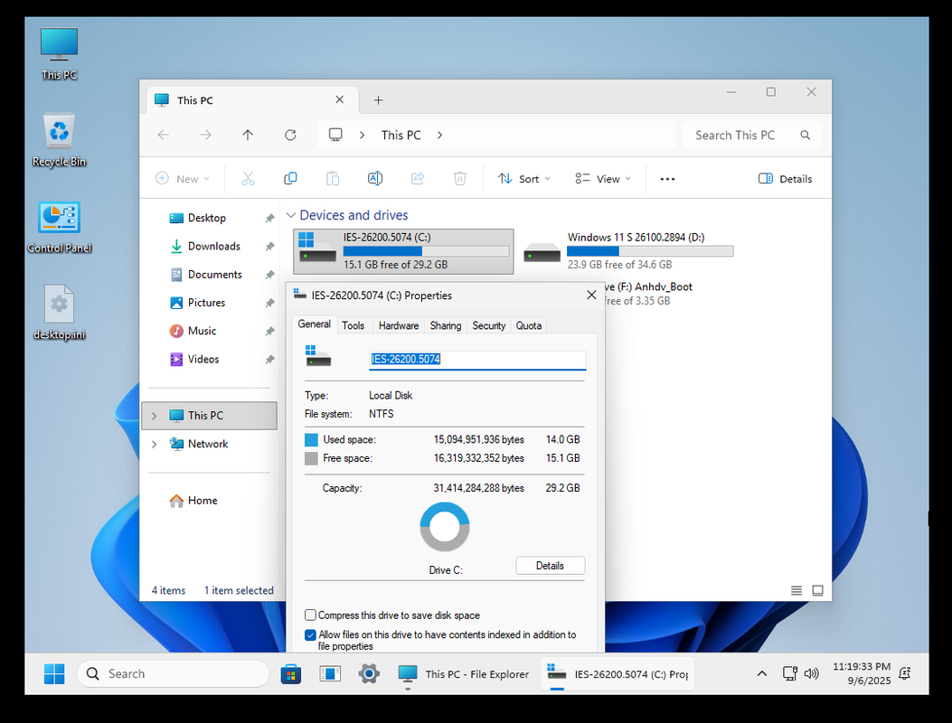Viewport: 952px width, 723px height.
Task: Expand Network tree node
Action: pos(155,445)
